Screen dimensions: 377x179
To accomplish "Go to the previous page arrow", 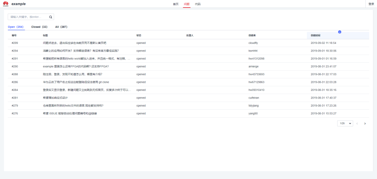I will (x=357, y=124).
